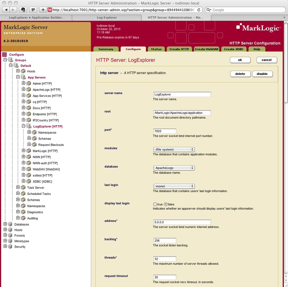
Task: Click the Groups folder icon
Action: coord(11,60)
